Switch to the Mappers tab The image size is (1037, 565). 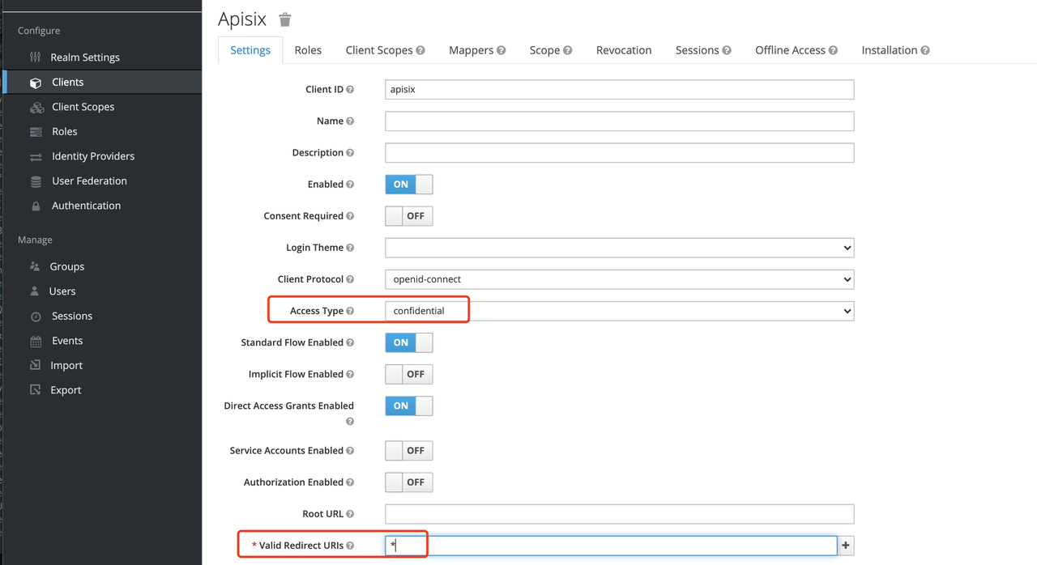pyautogui.click(x=472, y=49)
